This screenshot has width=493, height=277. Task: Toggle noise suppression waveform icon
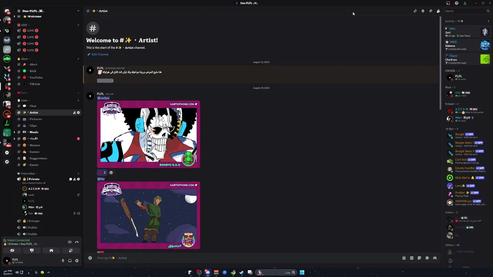pos(70,242)
